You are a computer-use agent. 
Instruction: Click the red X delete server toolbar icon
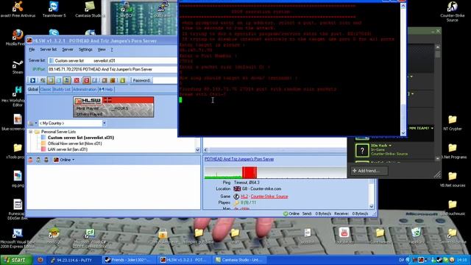(x=77, y=80)
